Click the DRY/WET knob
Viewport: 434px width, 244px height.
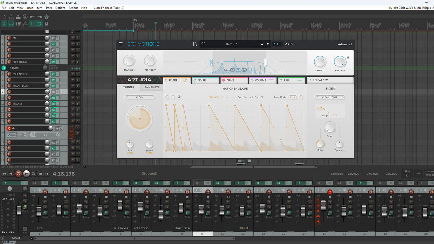pyautogui.click(x=340, y=62)
